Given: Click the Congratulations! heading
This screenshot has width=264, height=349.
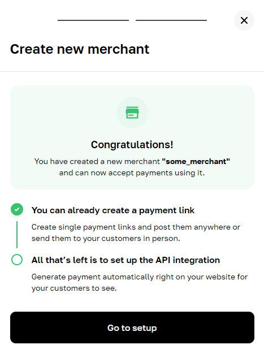Looking at the screenshot, I should click(x=132, y=145).
